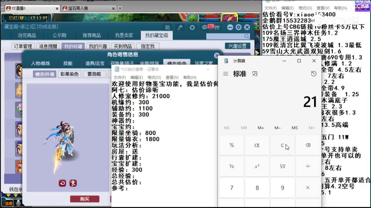Click the 助 helper icon in 藏宝阁 header

coord(167,27)
